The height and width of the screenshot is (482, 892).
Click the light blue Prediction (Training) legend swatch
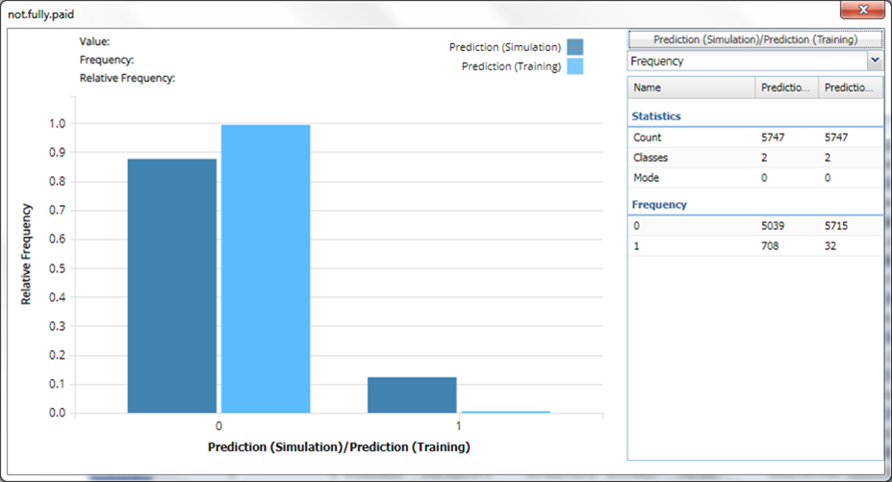click(575, 66)
